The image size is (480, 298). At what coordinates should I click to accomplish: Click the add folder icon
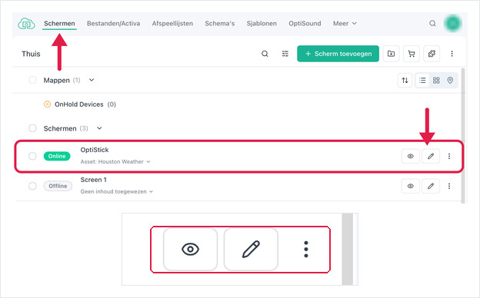[391, 54]
